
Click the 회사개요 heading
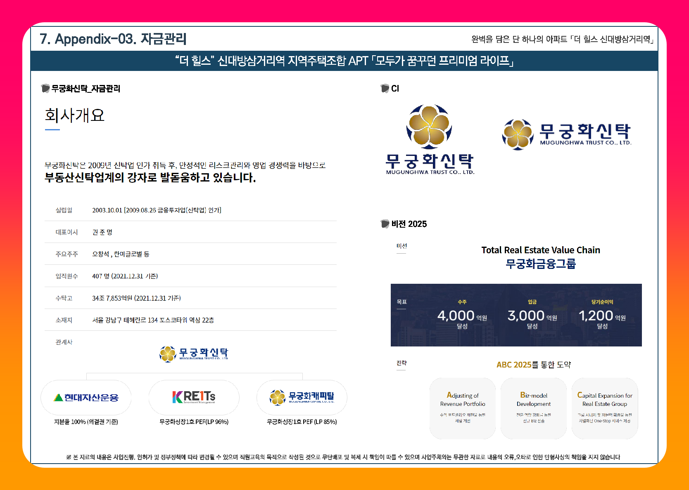coord(75,115)
